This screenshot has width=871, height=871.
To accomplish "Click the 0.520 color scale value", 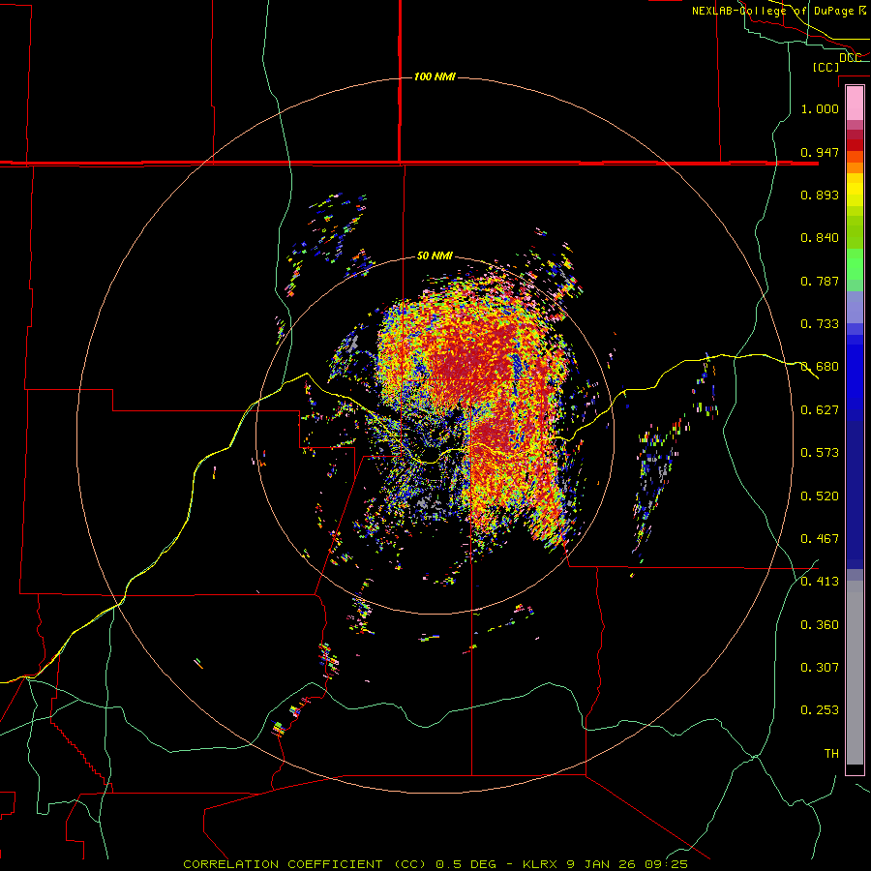I will click(820, 496).
